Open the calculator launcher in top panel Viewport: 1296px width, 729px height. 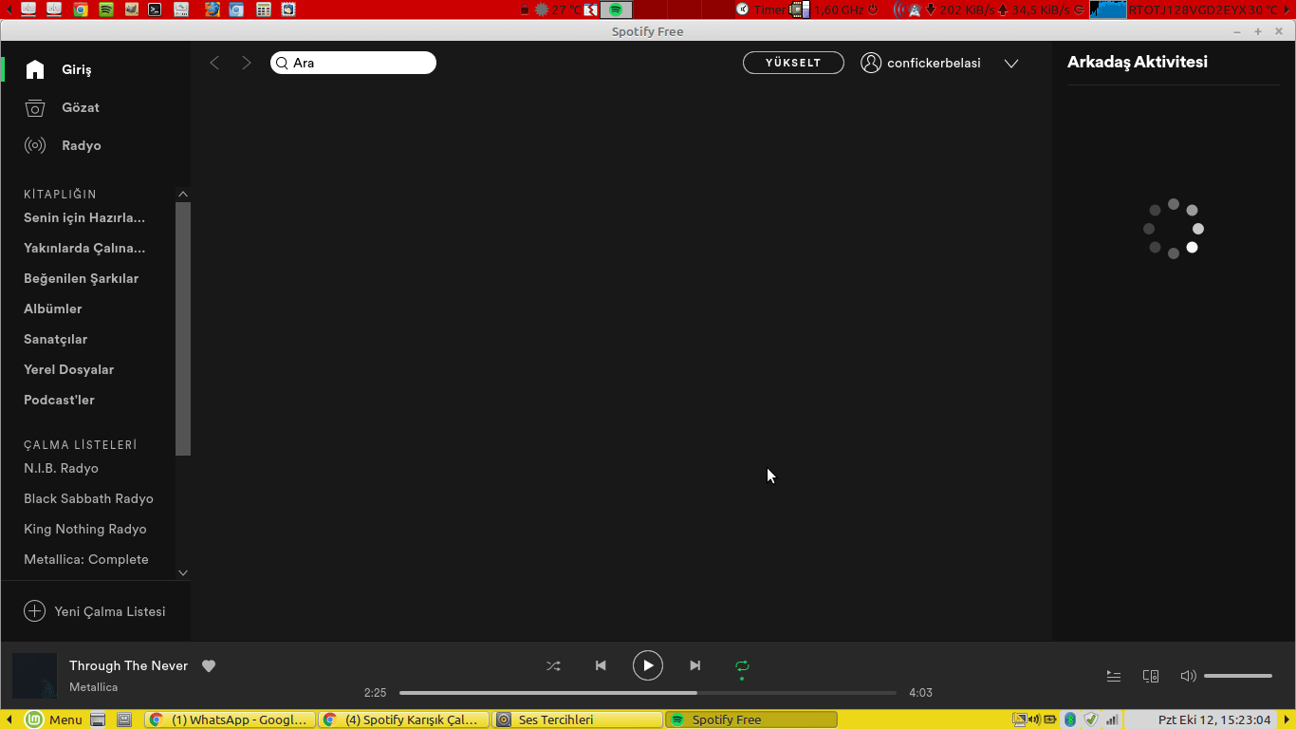pyautogui.click(x=263, y=9)
